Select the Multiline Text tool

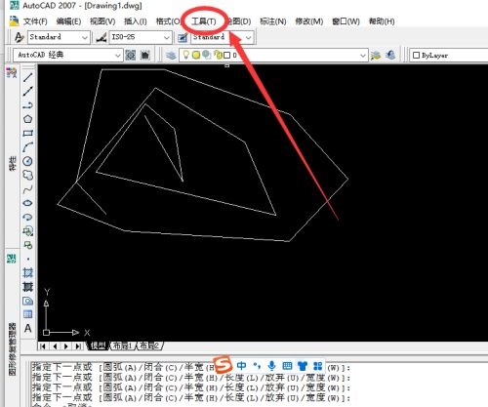pos(28,328)
